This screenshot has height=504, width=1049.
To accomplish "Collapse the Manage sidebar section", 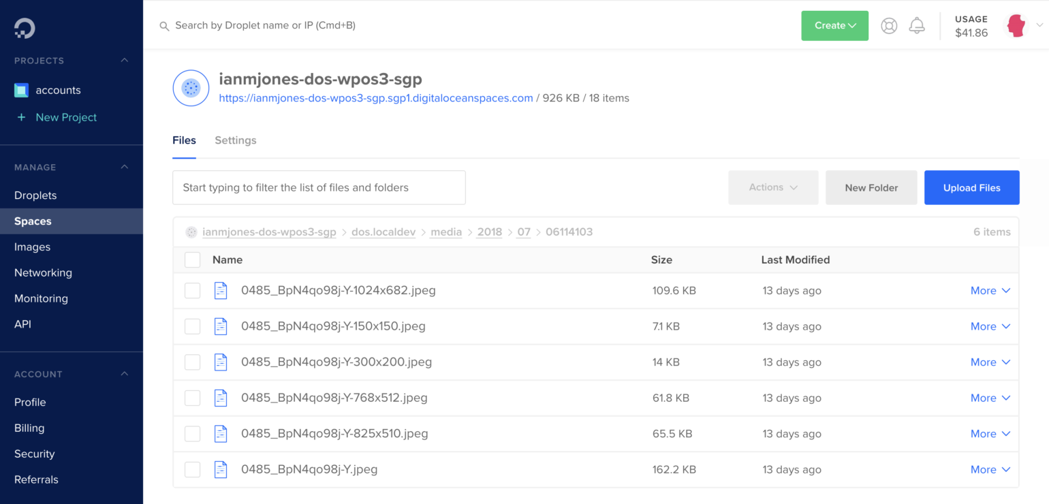I will tap(125, 167).
